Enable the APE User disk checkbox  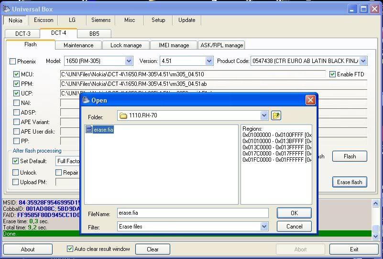coord(16,132)
